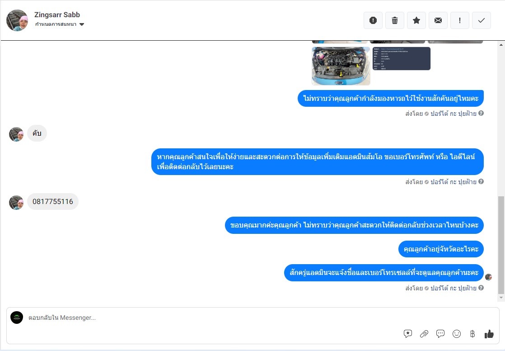Open the car engine photo thumbnail
Viewport: 505px width, 351px height.
[x=341, y=66]
